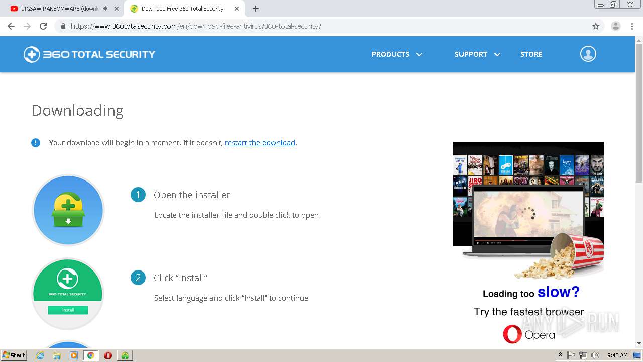Image resolution: width=643 pixels, height=362 pixels.
Task: Click the 360 installer taskbar icon
Action: (x=125, y=355)
